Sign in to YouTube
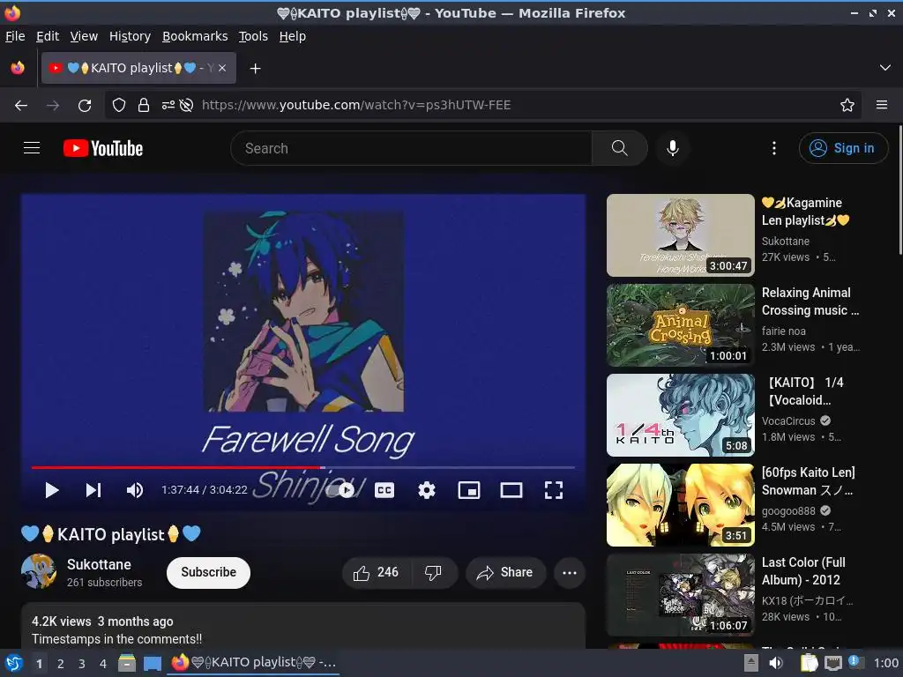903x677 pixels. [x=842, y=148]
